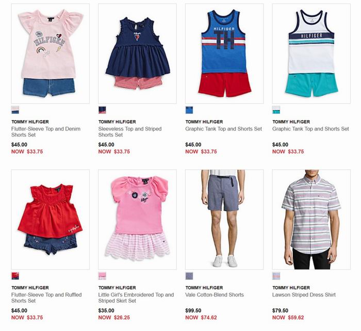Select the pink and denim color swatch

pyautogui.click(x=15, y=110)
